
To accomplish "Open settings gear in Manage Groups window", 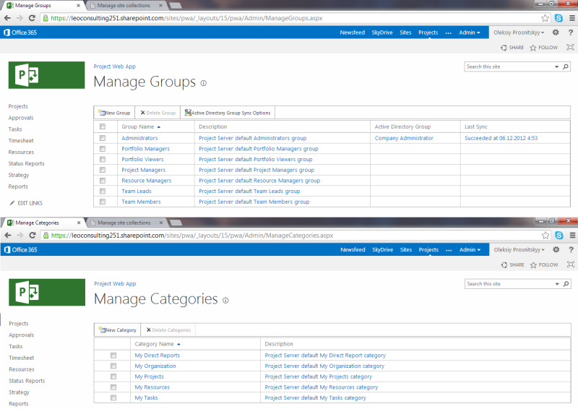I will (556, 33).
